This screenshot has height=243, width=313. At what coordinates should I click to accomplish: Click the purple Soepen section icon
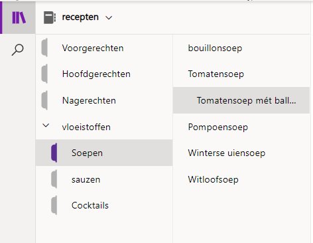pyautogui.click(x=54, y=153)
